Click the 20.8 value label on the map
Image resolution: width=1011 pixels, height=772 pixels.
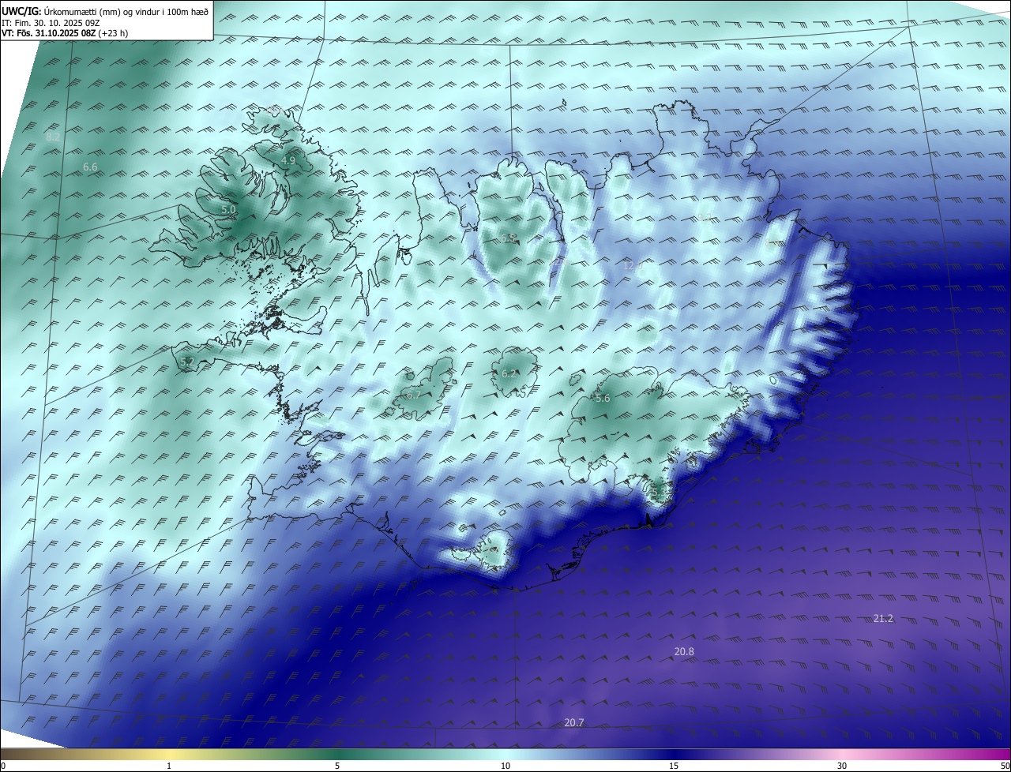coord(684,651)
